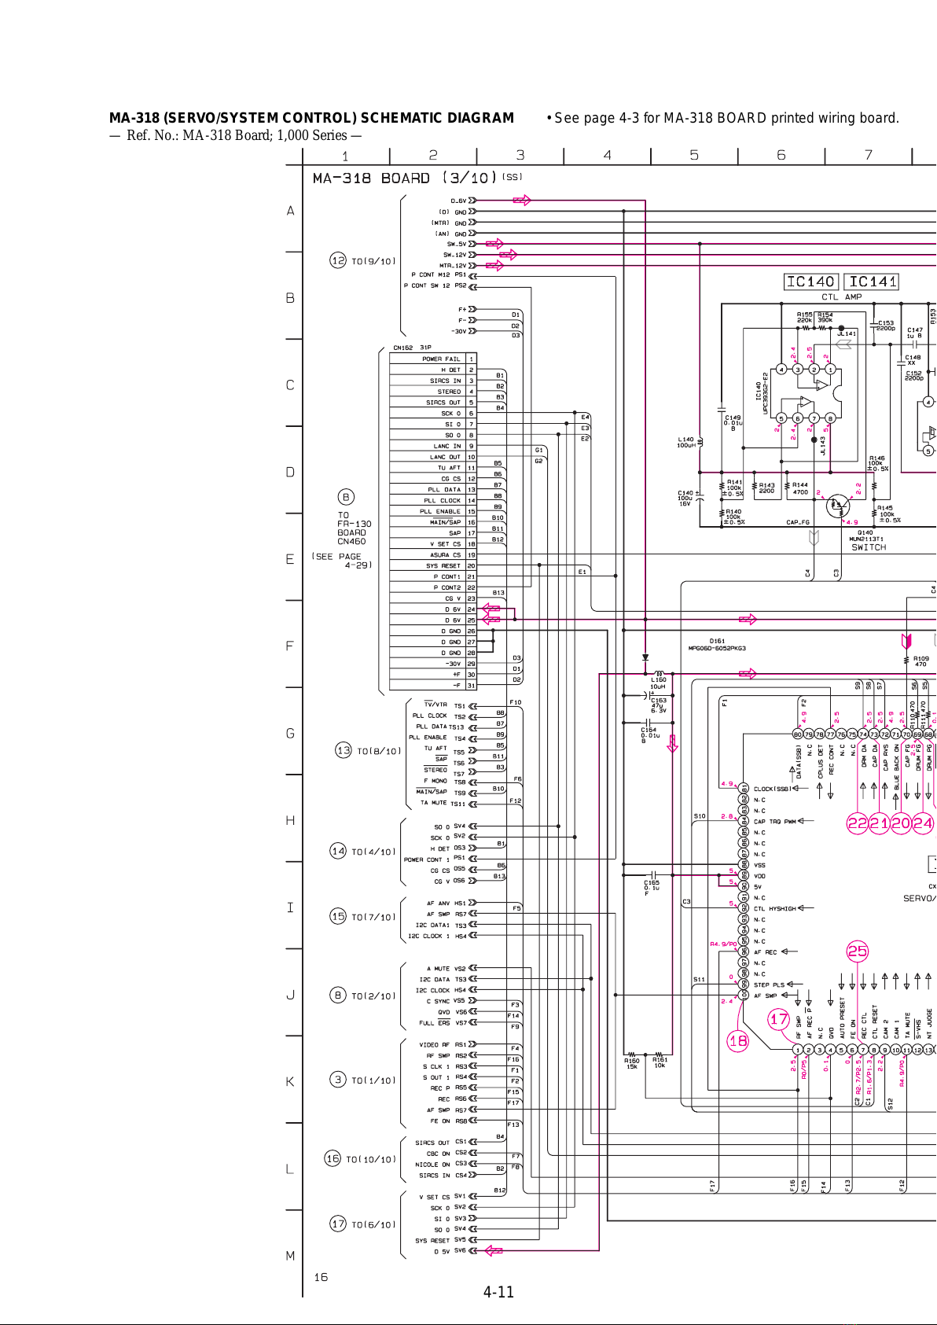Click the "SWITCH" caption under Q140
Image resolution: width=937 pixels, height=1325 pixels.
pyautogui.click(x=869, y=547)
